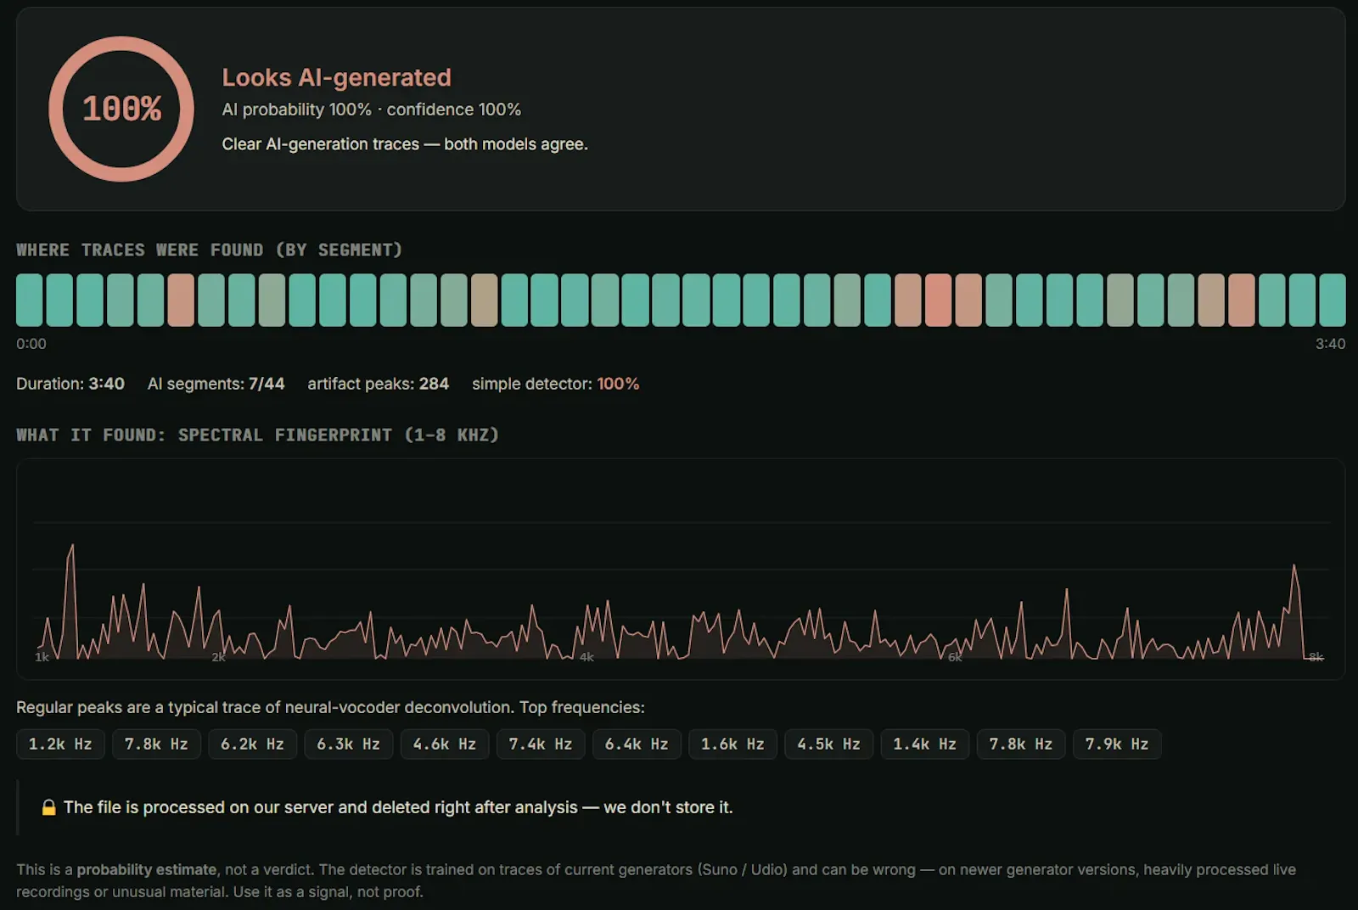
Task: Click the 'Duration: 3:40' stat
Action: tap(70, 384)
